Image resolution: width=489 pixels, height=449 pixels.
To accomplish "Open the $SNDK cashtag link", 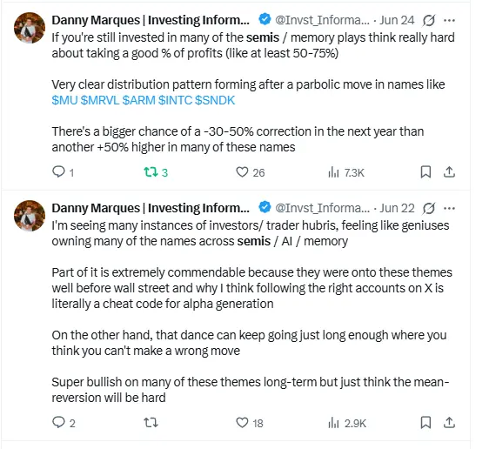I will point(215,100).
